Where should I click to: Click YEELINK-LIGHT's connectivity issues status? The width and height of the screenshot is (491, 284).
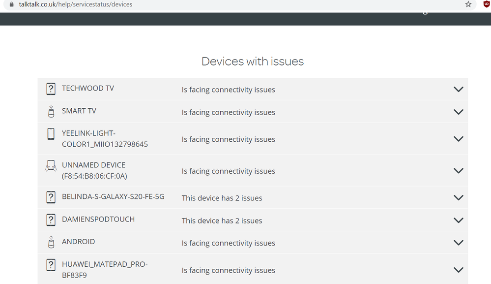[228, 139]
